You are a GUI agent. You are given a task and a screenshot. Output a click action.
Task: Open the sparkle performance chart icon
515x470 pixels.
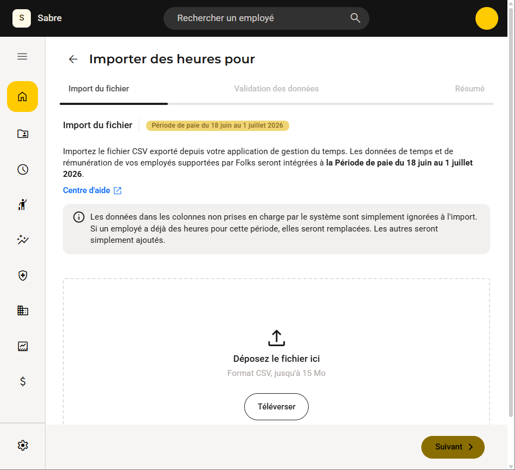pos(23,240)
